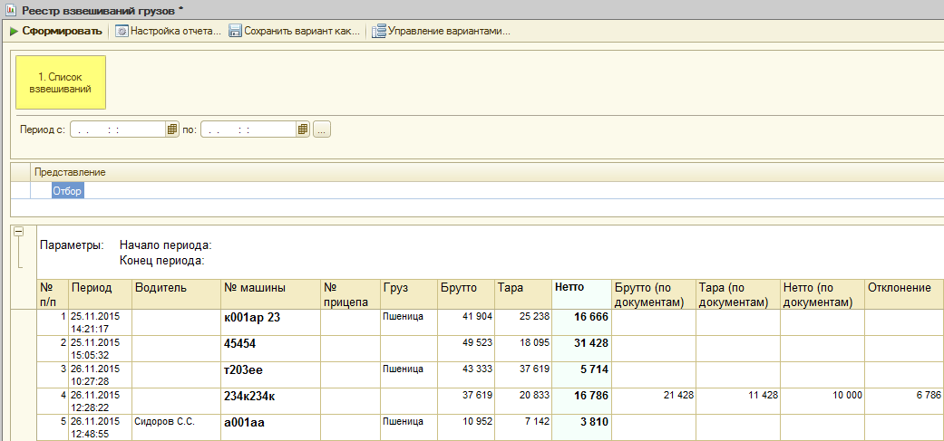The width and height of the screenshot is (944, 441).
Task: Click into the по end date field
Action: pos(248,129)
